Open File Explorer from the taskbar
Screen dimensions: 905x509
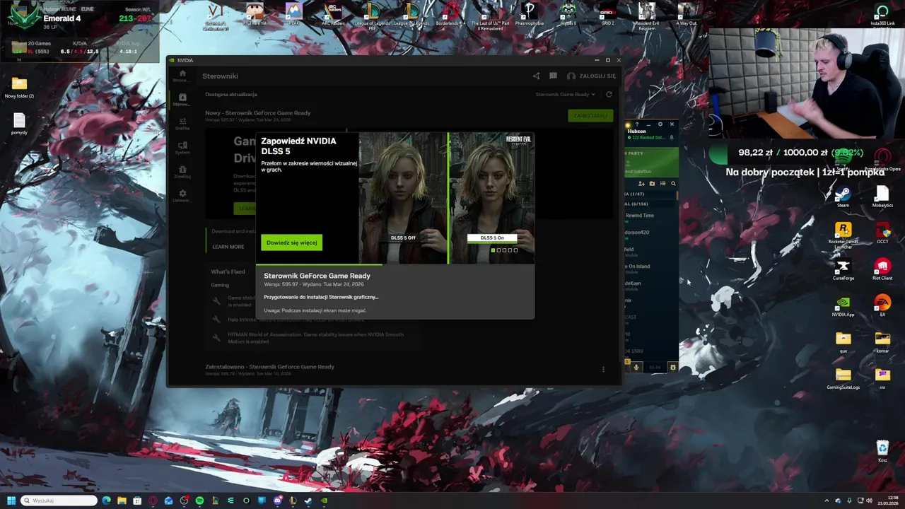[122, 501]
